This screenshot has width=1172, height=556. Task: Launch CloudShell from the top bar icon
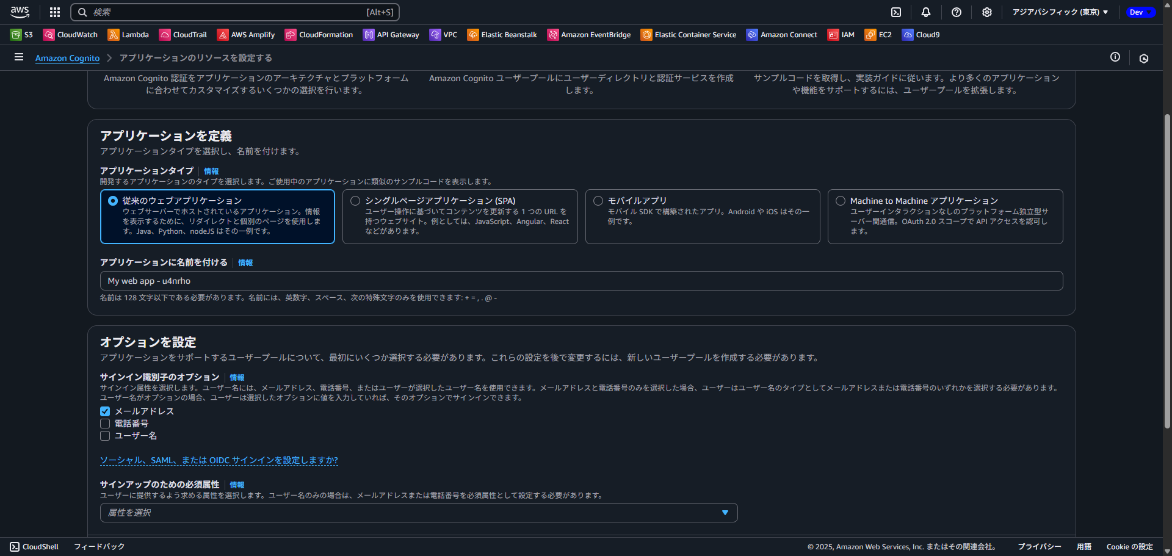(x=896, y=12)
